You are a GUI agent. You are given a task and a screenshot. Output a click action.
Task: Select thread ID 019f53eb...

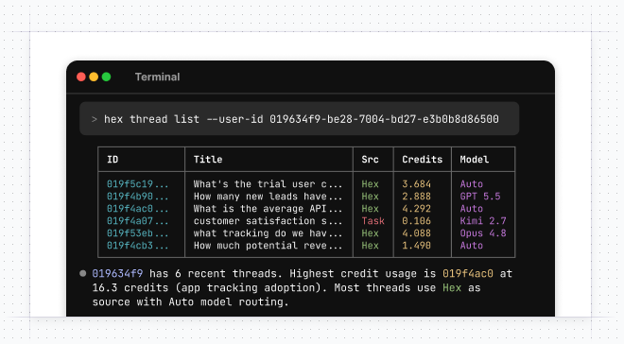(x=138, y=233)
